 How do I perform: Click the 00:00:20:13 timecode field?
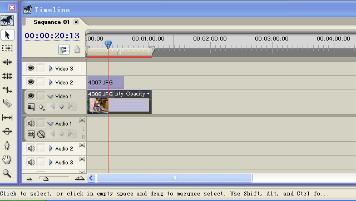pos(52,36)
